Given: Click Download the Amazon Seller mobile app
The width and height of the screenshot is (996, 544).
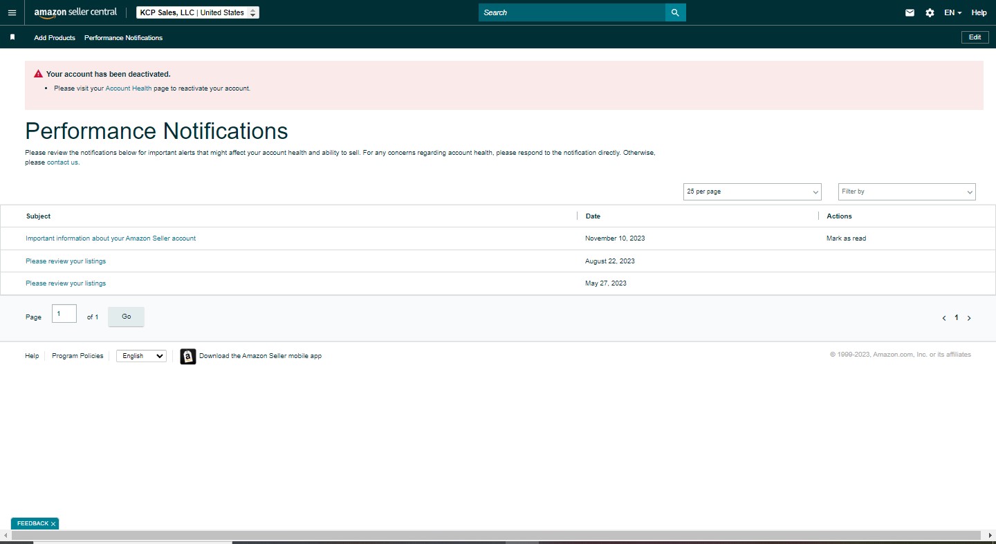Looking at the screenshot, I should pyautogui.click(x=260, y=356).
